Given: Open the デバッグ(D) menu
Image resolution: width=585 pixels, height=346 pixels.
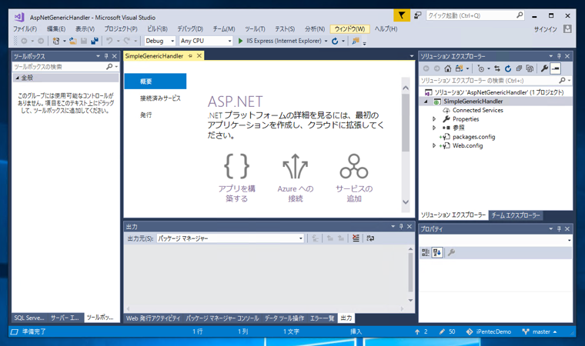Looking at the screenshot, I should tap(190, 28).
